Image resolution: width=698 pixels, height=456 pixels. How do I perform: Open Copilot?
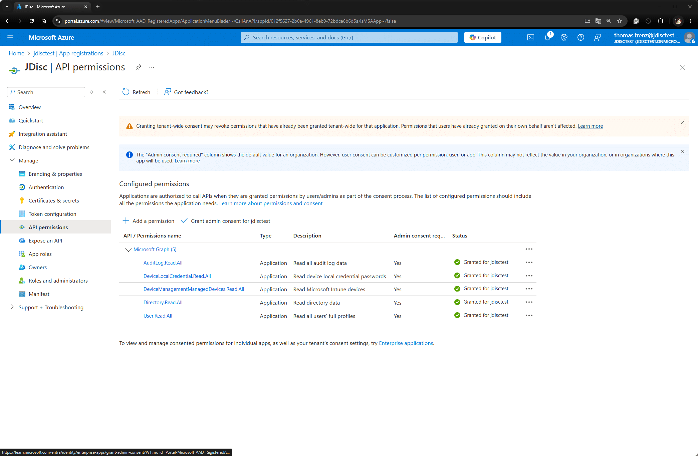pyautogui.click(x=482, y=37)
